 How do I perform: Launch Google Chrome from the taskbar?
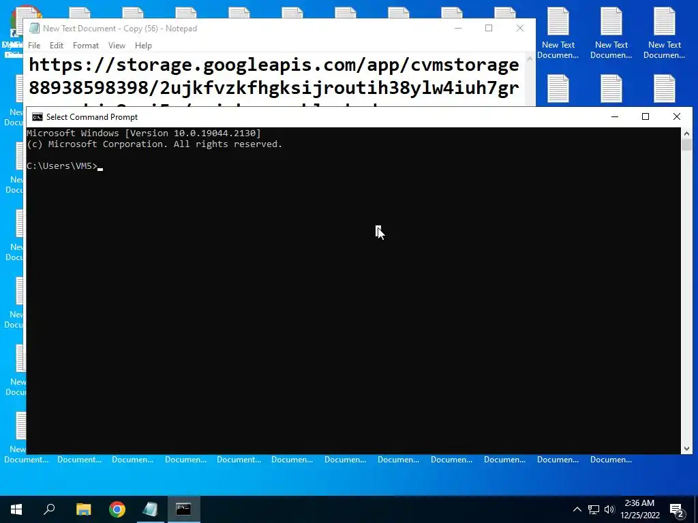[x=117, y=509]
